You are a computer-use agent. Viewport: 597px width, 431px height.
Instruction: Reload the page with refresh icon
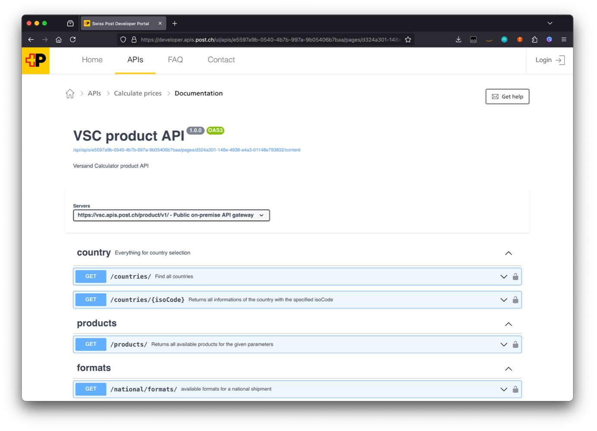click(x=73, y=40)
